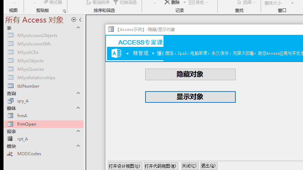The height and width of the screenshot is (170, 303).
Task: Click the frmA form icon
Action: tap(11, 115)
